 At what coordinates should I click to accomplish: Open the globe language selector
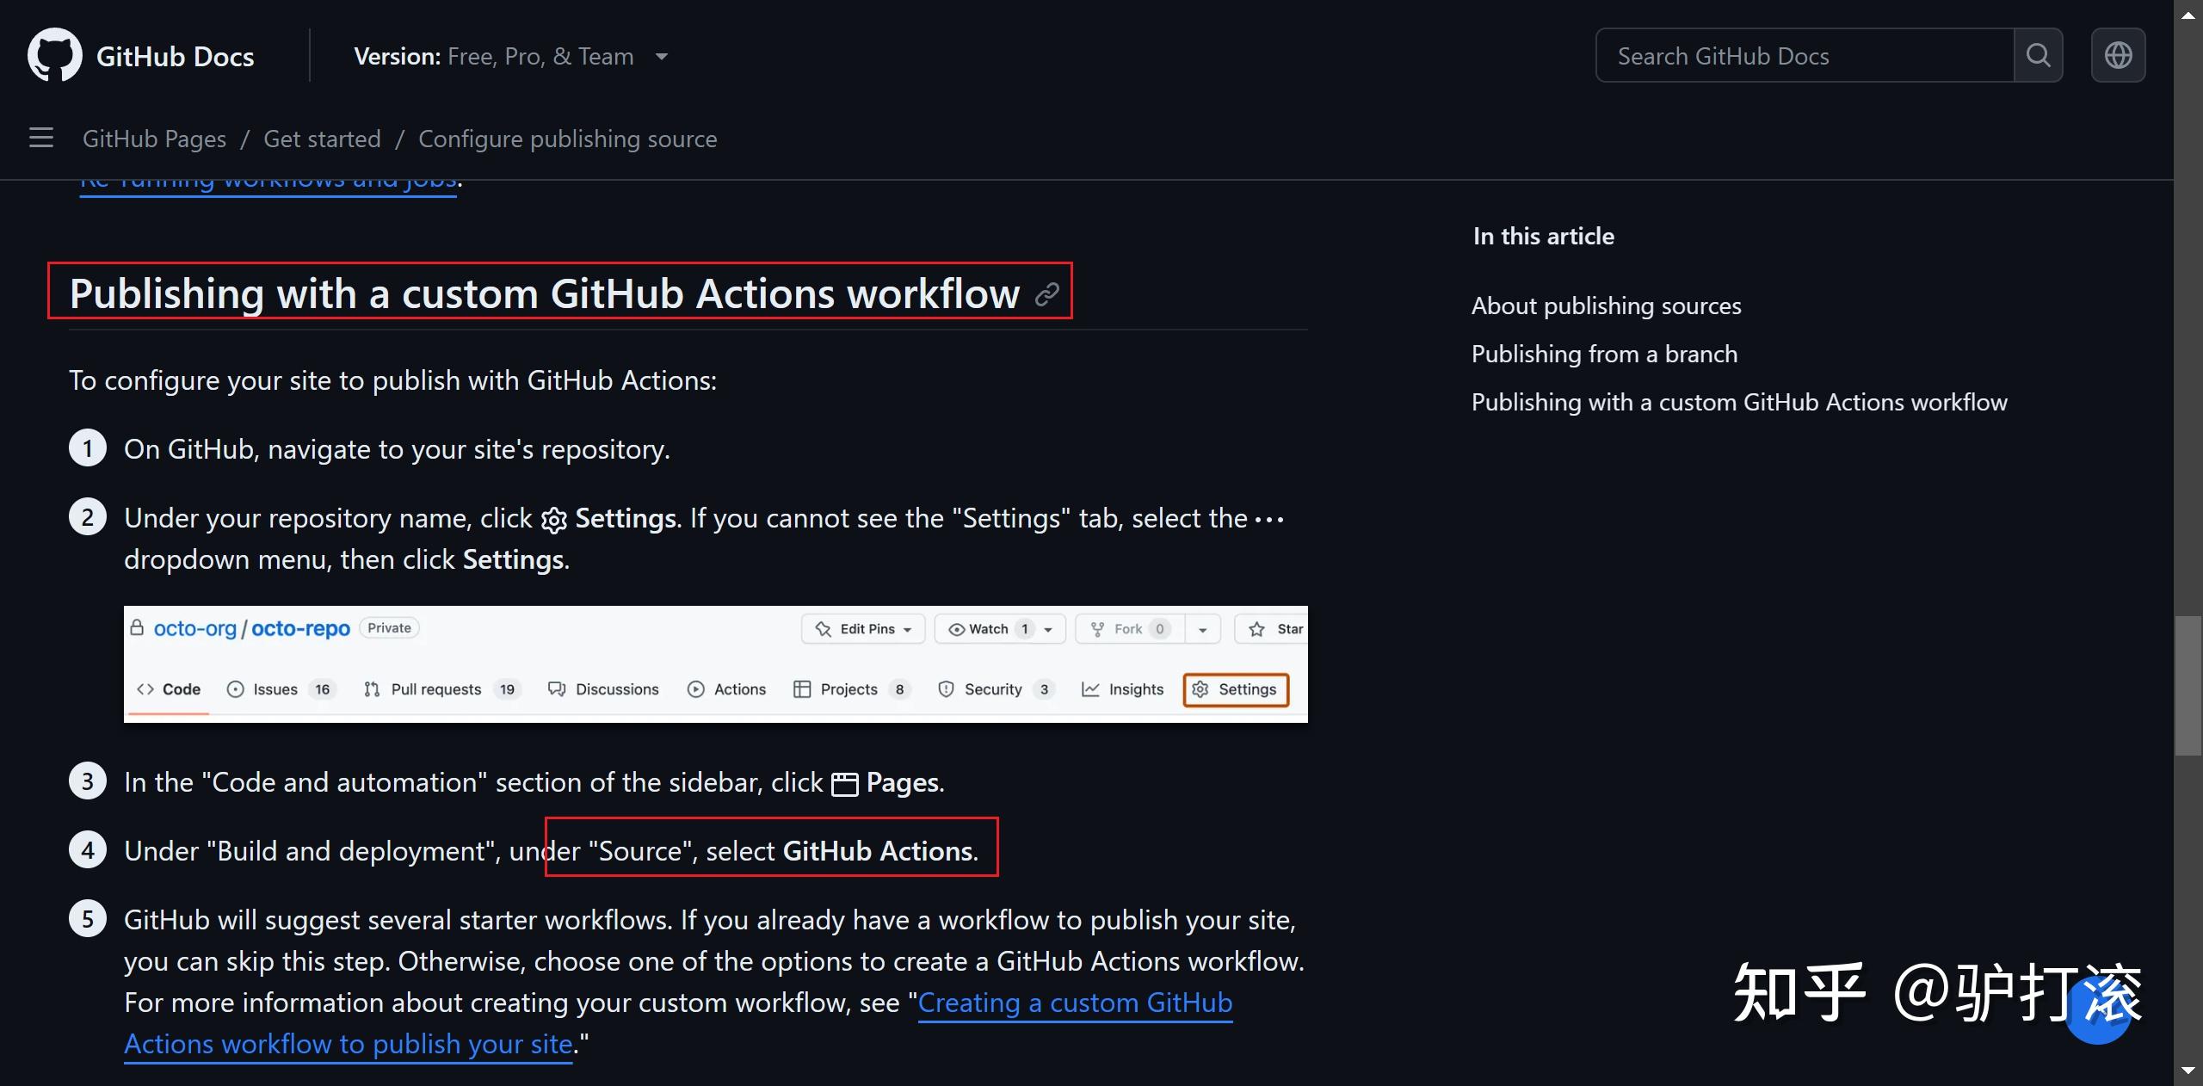click(2118, 56)
